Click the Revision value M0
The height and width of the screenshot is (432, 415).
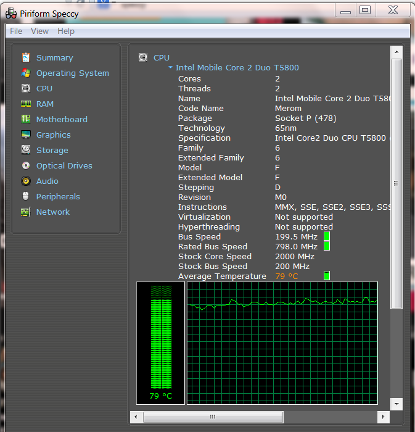tap(281, 197)
